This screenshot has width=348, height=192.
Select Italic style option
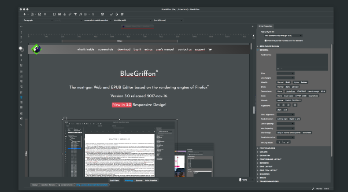coord(288,87)
